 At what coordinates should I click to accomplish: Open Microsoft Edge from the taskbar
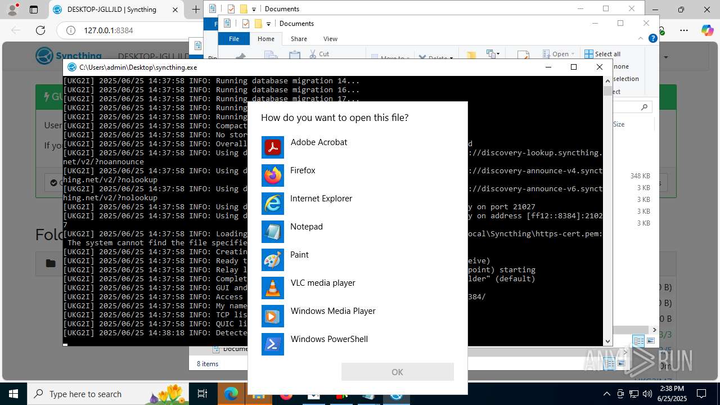click(231, 394)
